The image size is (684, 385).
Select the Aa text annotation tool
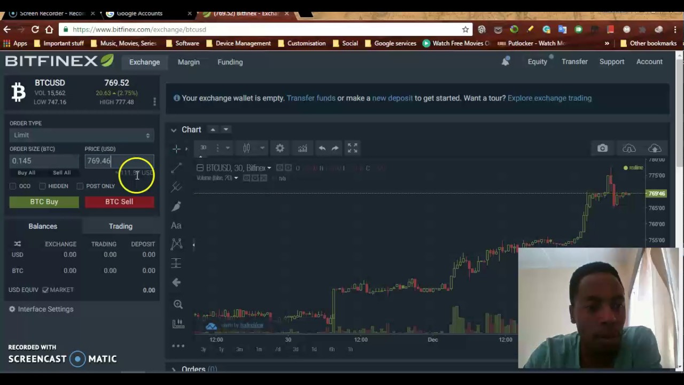point(176,226)
